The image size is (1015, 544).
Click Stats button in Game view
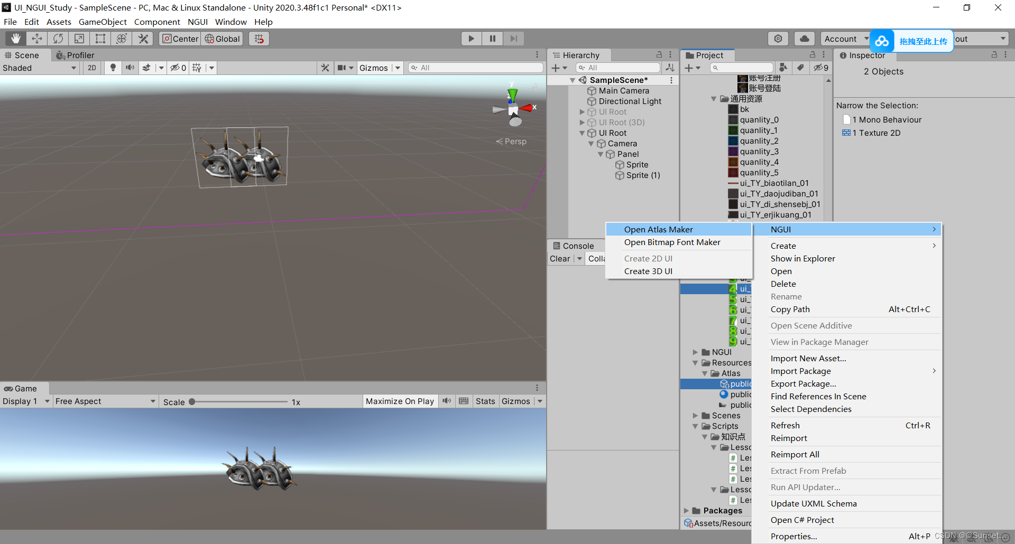[485, 401]
